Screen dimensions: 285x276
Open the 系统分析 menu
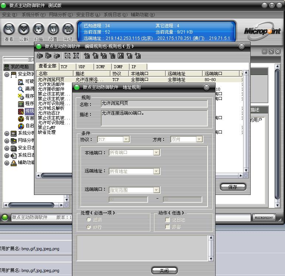point(34,15)
